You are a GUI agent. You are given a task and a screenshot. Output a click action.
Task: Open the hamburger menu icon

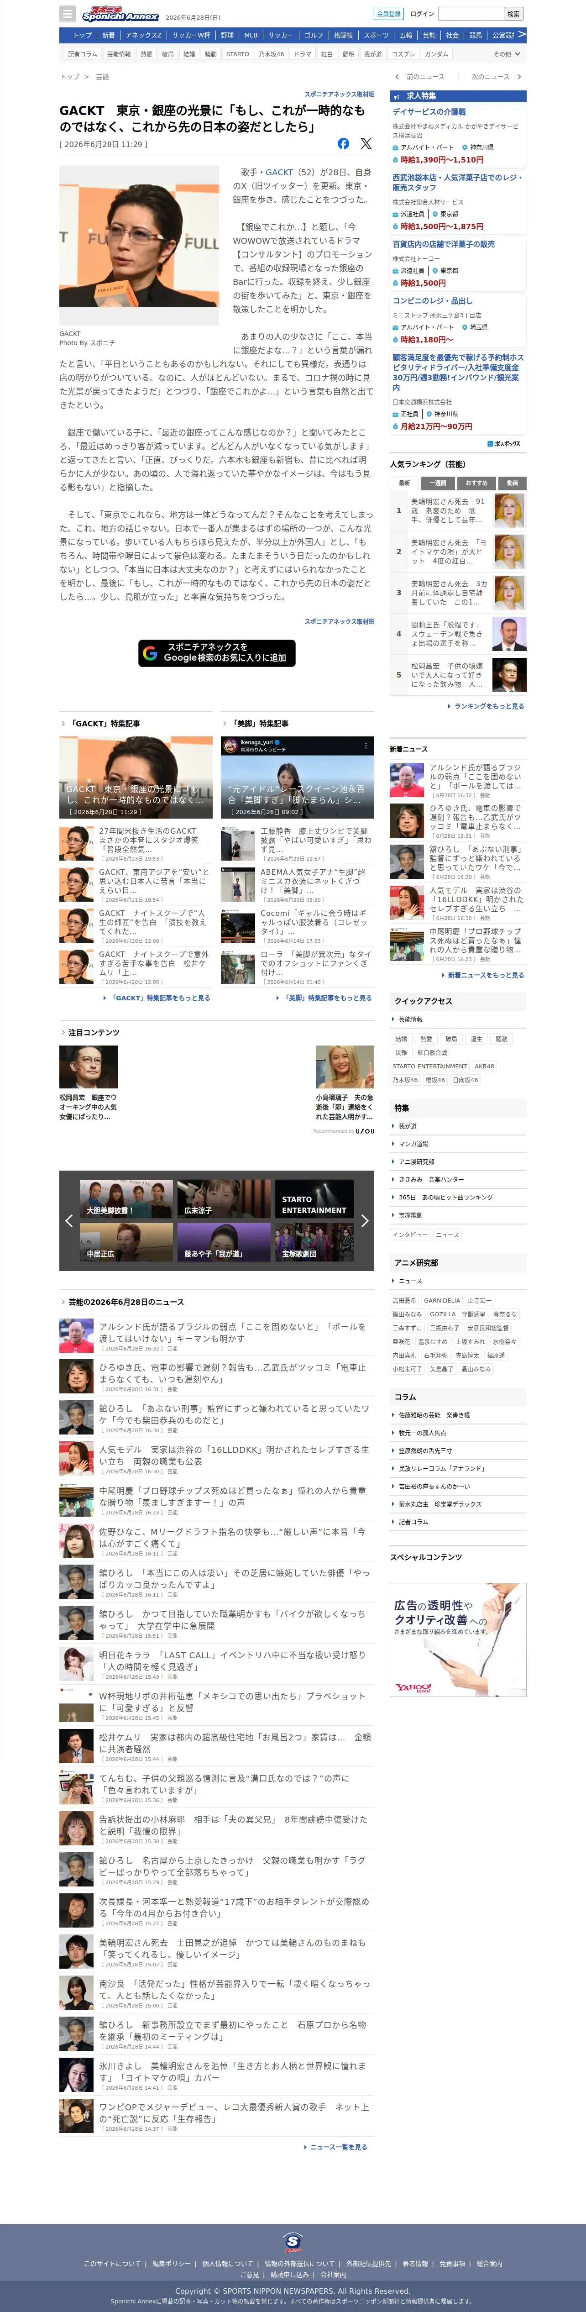pyautogui.click(x=67, y=13)
